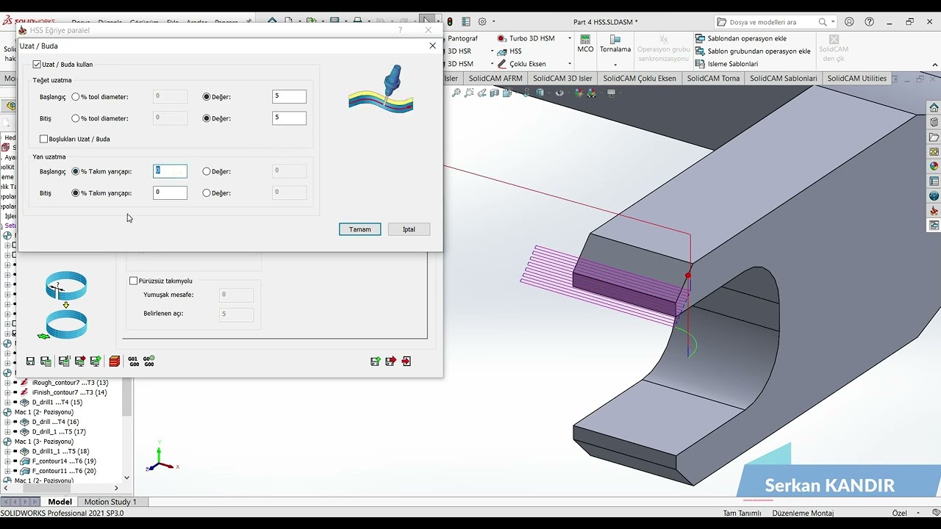This screenshot has height=529, width=941.
Task: Click Sablon grubundan operasyon ekle
Action: [x=753, y=51]
